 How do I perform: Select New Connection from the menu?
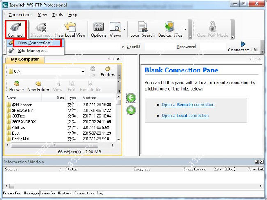click(x=35, y=43)
